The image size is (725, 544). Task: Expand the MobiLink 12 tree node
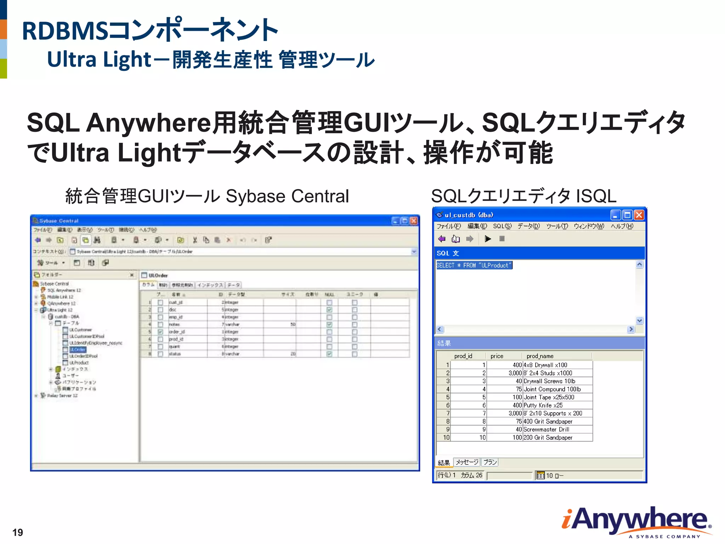point(36,297)
